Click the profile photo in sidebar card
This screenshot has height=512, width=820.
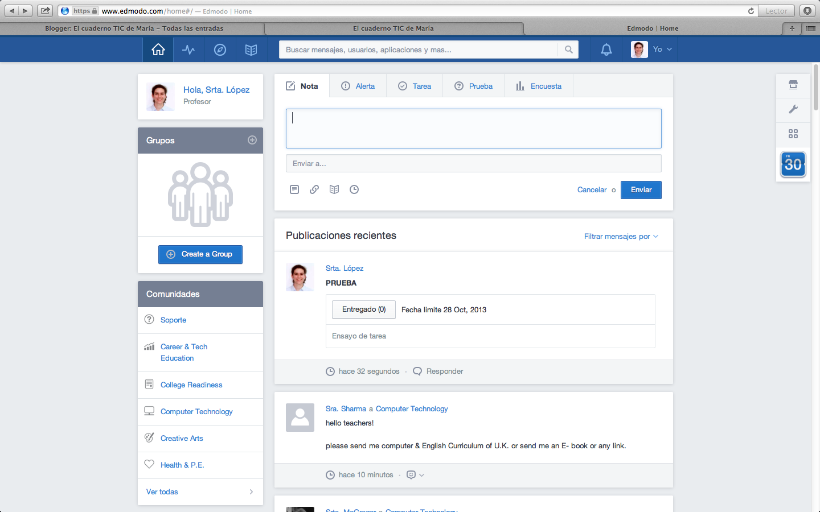[x=161, y=97]
